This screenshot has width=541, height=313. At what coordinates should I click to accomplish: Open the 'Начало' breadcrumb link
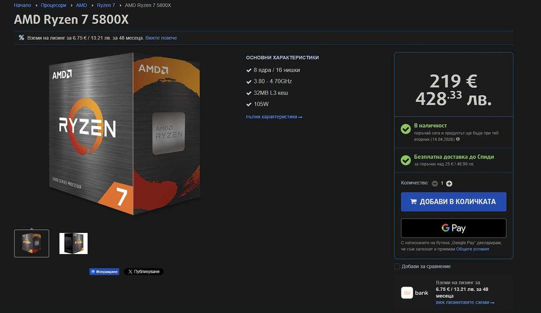click(x=22, y=5)
